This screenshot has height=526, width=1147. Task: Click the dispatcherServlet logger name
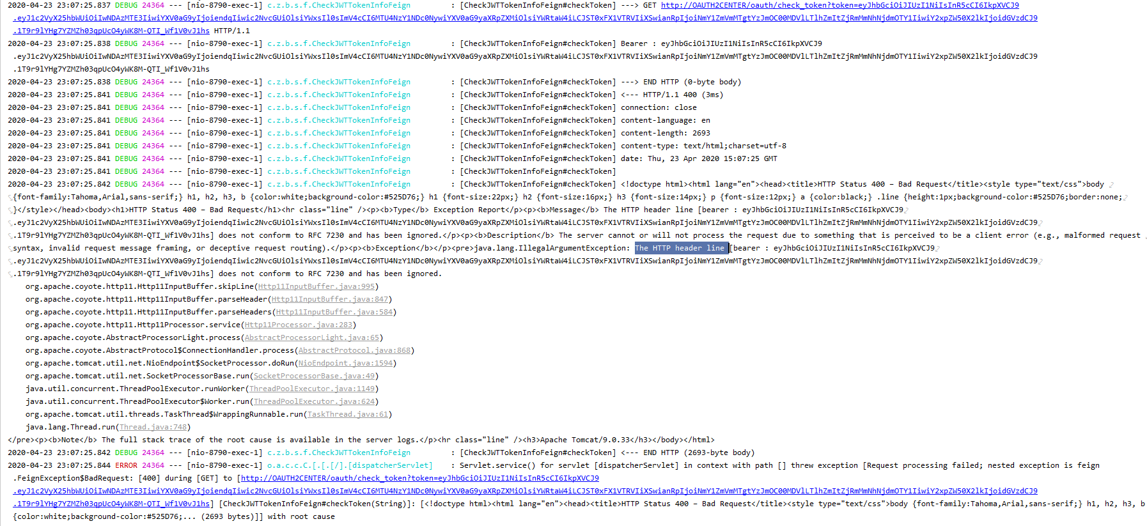350,465
